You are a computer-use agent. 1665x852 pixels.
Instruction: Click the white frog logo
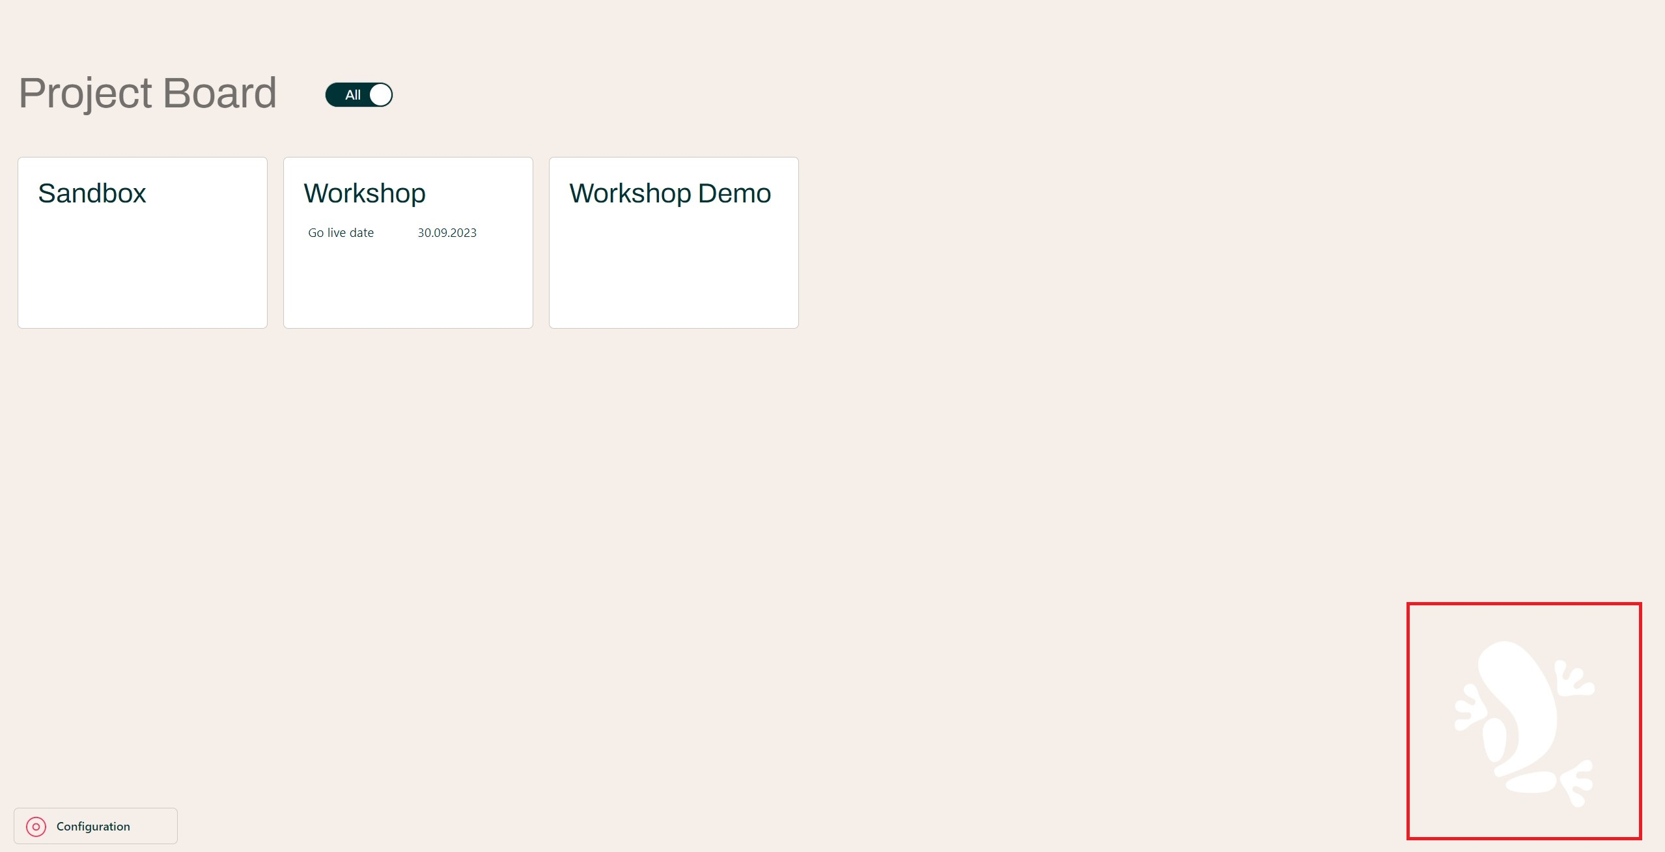1524,721
